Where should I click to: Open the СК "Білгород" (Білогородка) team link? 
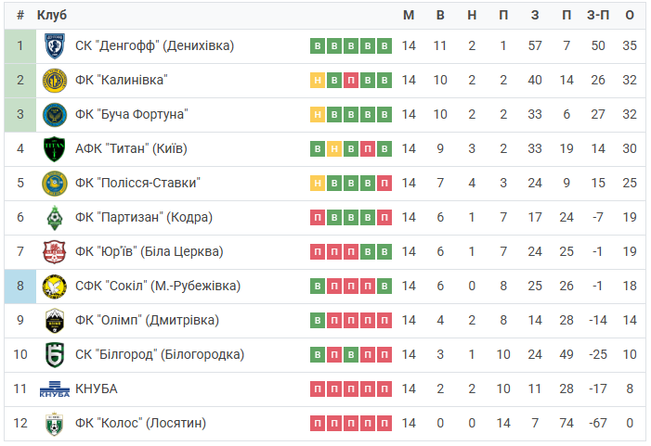click(160, 355)
